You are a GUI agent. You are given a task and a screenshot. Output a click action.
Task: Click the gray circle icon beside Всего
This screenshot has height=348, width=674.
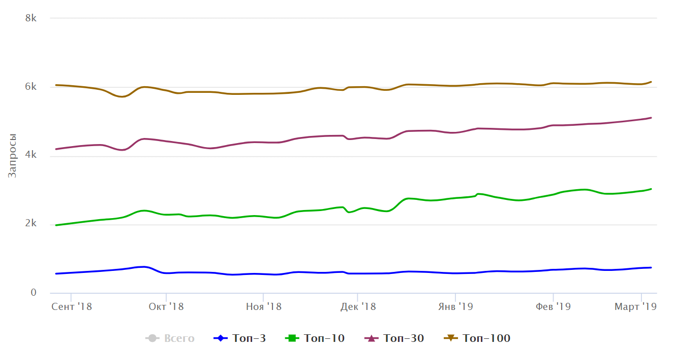(151, 338)
